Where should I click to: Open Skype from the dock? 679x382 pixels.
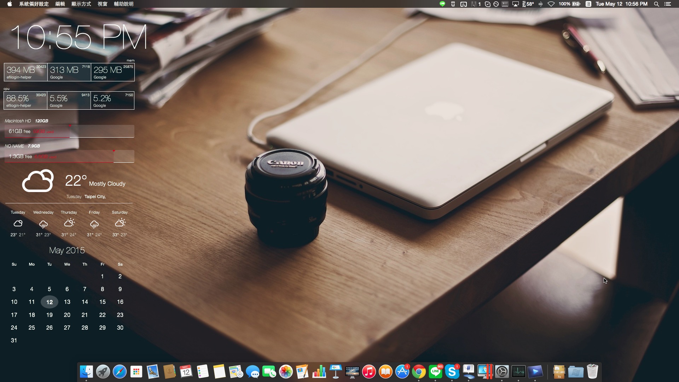pos(452,372)
